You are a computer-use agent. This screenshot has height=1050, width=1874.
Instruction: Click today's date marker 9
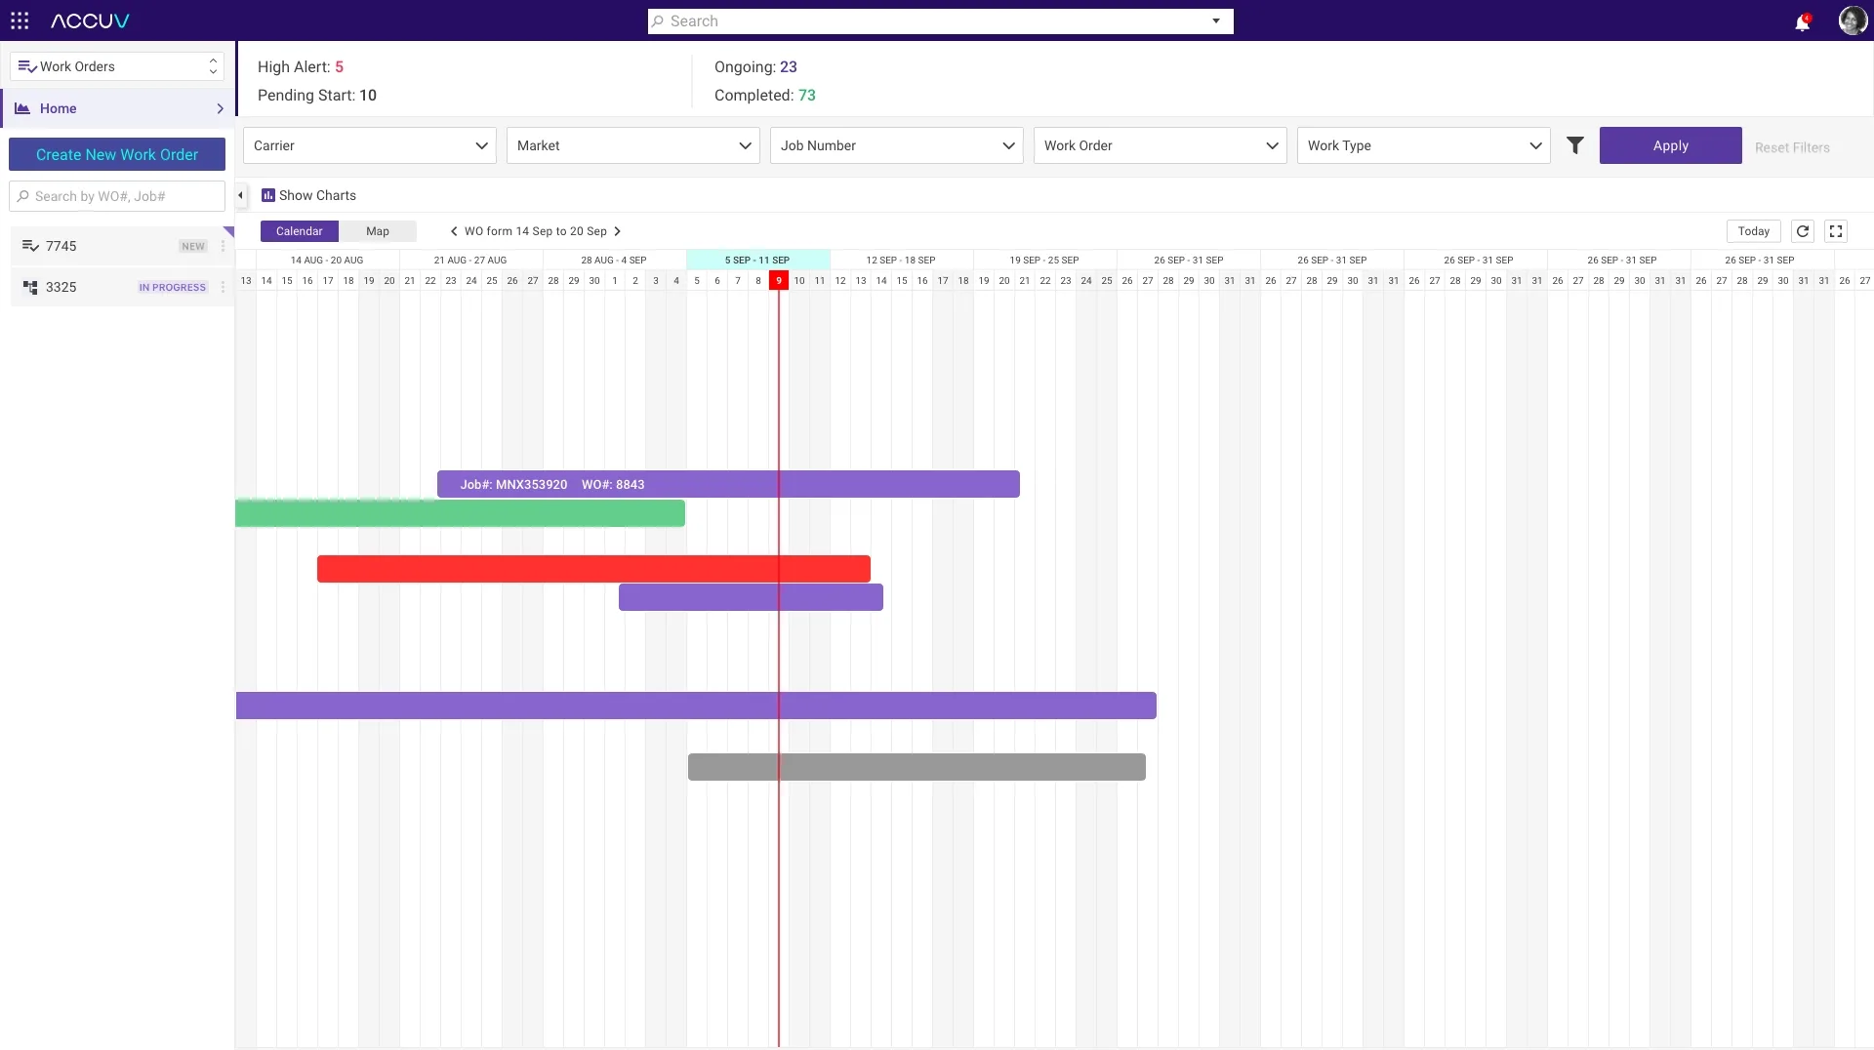pos(779,281)
